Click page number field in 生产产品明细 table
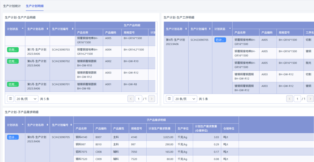This screenshot has width=314, height=162. pos(138,99)
